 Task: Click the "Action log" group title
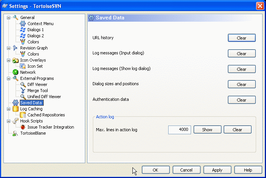(x=105, y=117)
